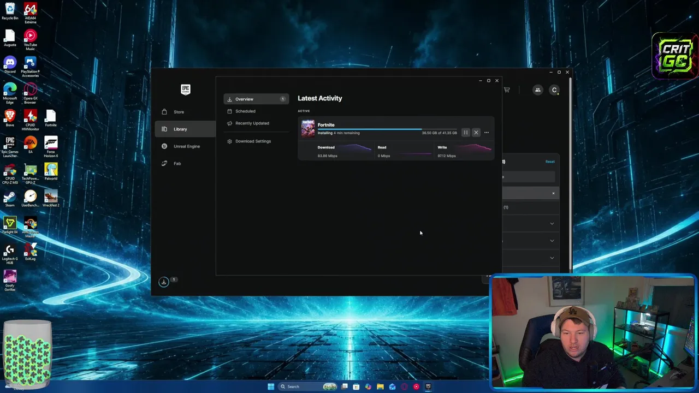Open Brave desktop icon
Screen dimensions: 699x393
10,118
